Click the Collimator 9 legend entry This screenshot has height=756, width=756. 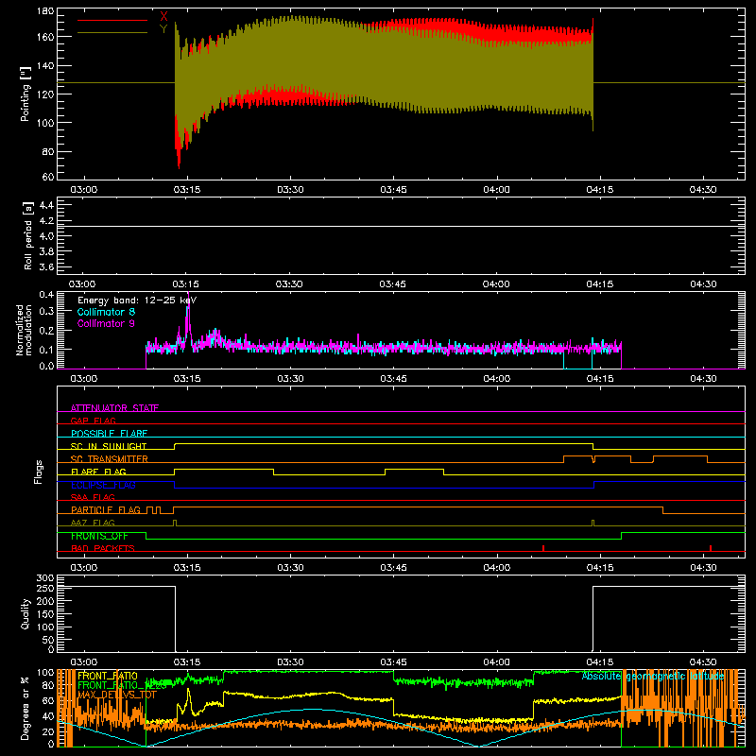[106, 323]
